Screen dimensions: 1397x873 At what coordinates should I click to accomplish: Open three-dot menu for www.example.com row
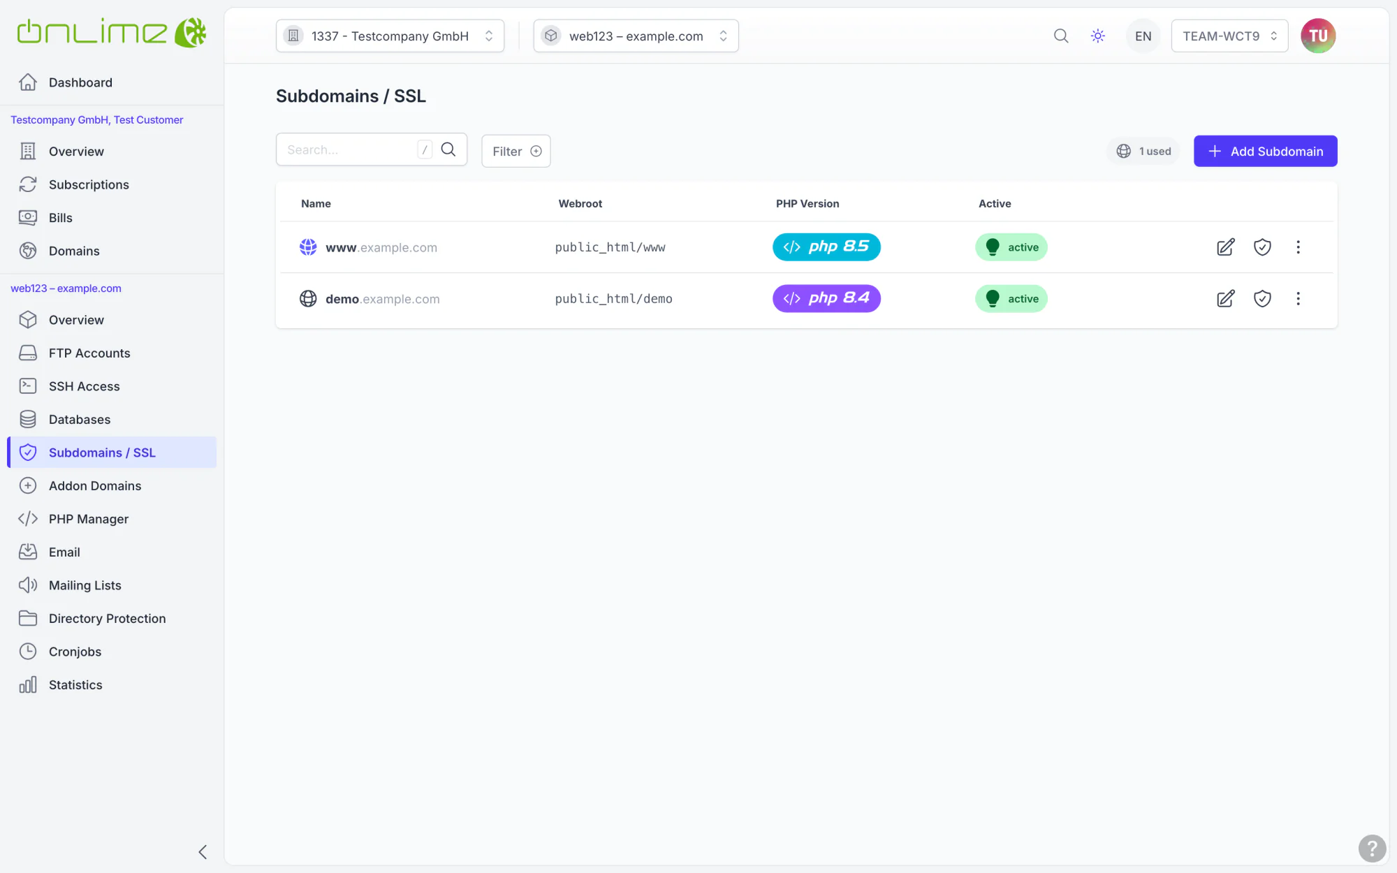1298,247
